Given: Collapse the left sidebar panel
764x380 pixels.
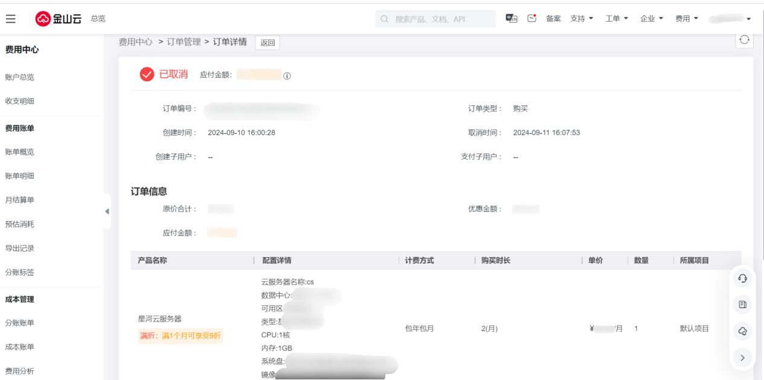Looking at the screenshot, I should pos(107,211).
